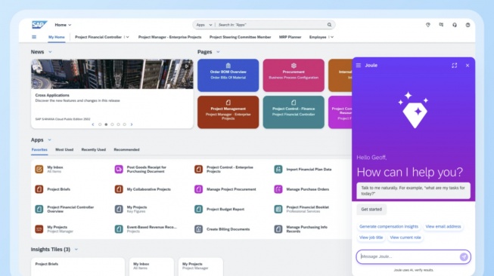494x276 pixels.
Task: Open My Projects Key Figures icon
Action: point(119,209)
